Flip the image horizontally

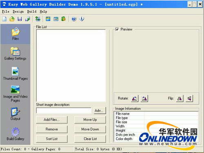coord(180,98)
